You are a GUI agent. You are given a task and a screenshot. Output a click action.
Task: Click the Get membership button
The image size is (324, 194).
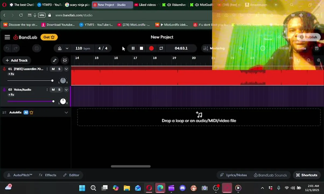pos(49,37)
